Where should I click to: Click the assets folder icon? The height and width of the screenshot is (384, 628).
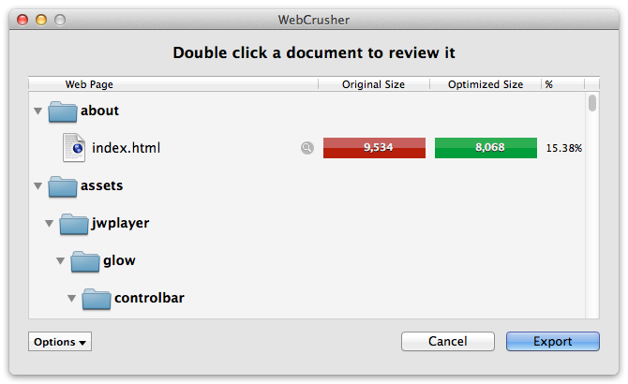pos(63,186)
